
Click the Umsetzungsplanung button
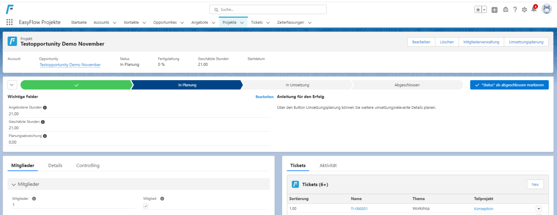point(526,42)
